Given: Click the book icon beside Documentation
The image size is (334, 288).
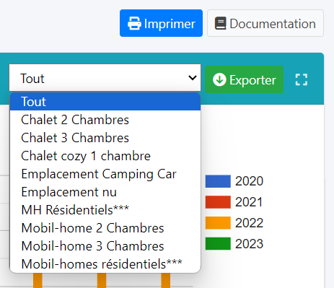Looking at the screenshot, I should (x=220, y=23).
